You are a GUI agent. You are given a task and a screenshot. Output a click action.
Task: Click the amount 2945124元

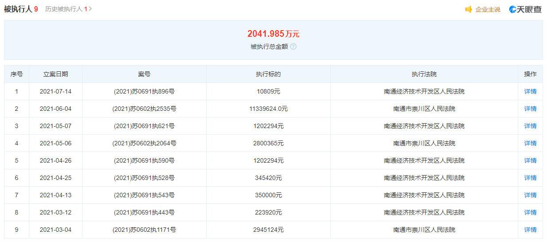point(268,230)
